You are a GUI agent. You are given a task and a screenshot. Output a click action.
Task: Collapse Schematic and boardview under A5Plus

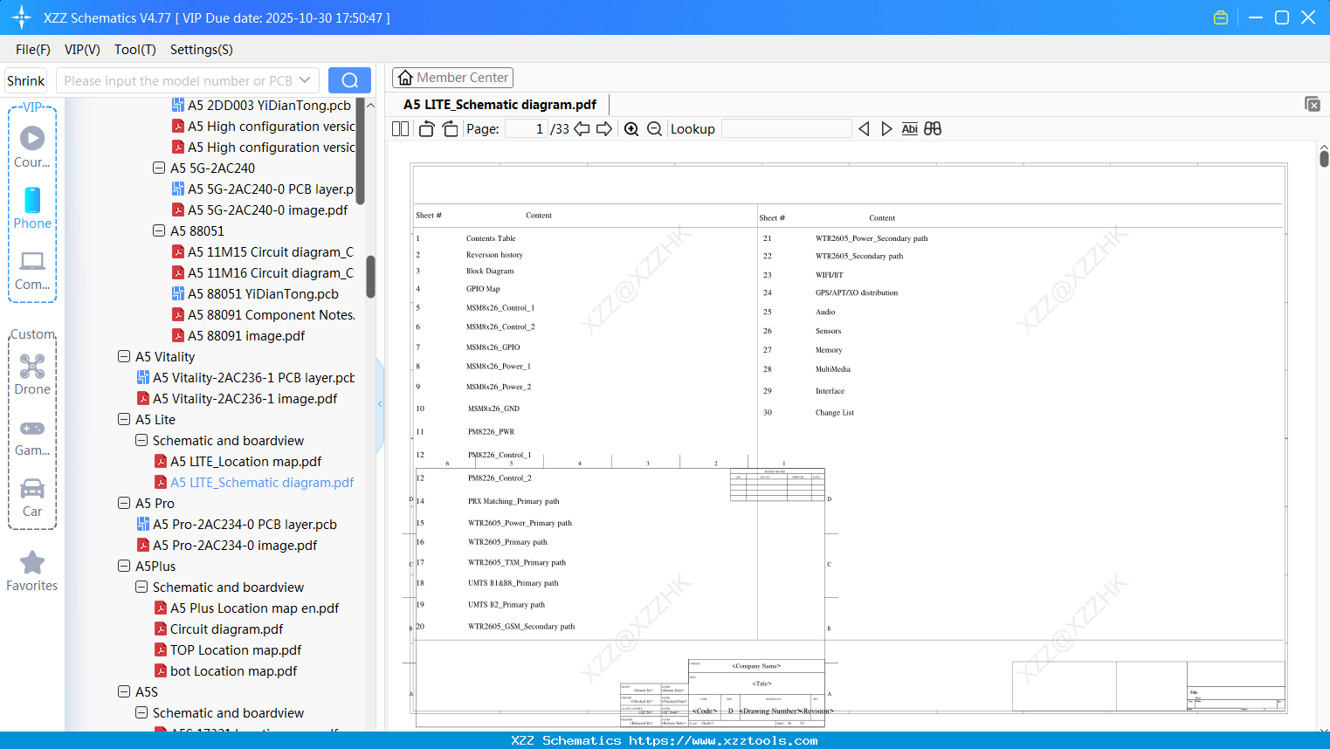141,587
